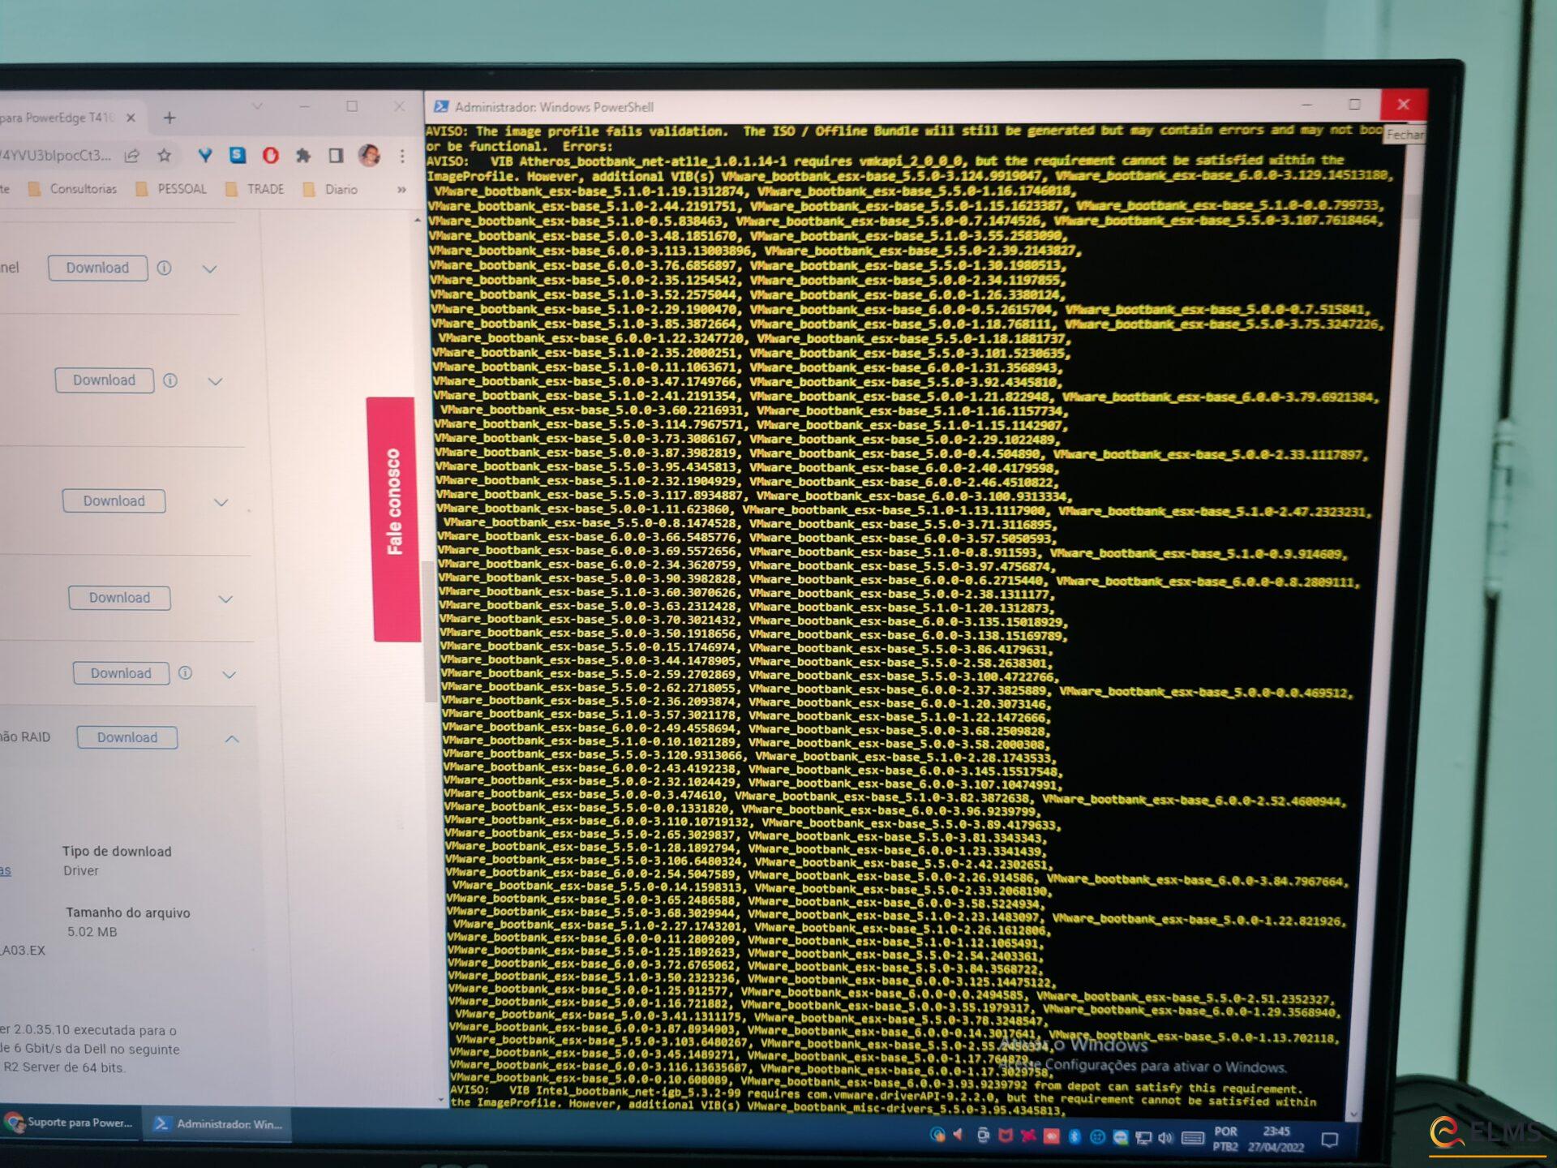Click the third Download button

click(x=114, y=501)
